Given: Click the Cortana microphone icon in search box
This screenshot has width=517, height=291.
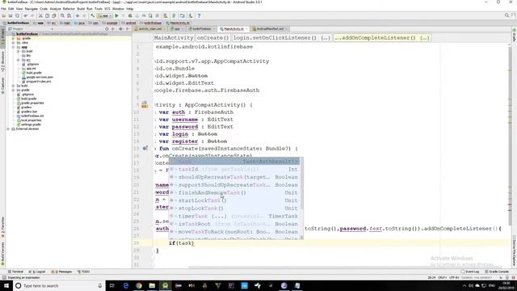Looking at the screenshot, I should (100, 285).
